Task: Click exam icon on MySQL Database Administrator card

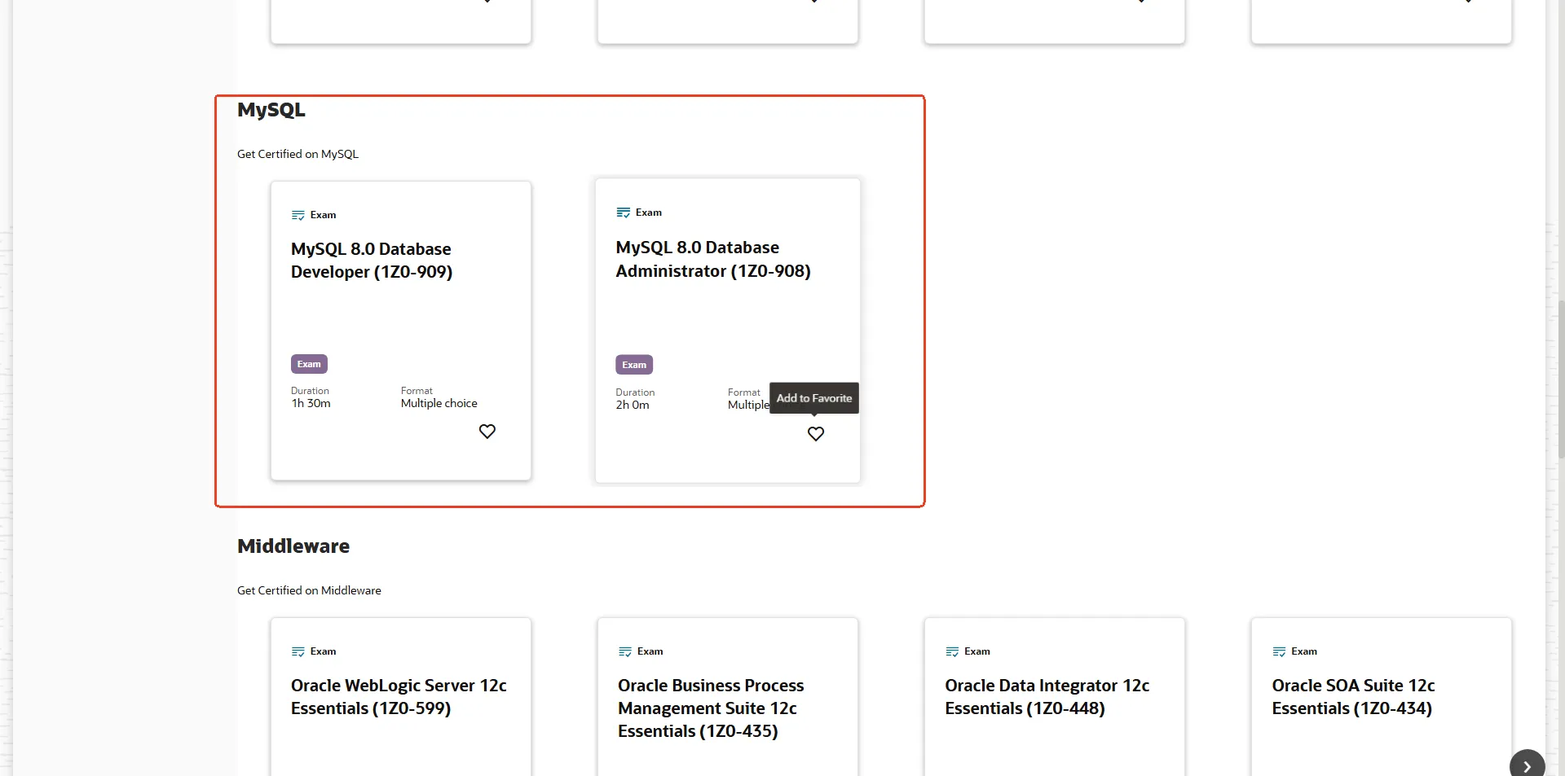Action: coord(624,213)
